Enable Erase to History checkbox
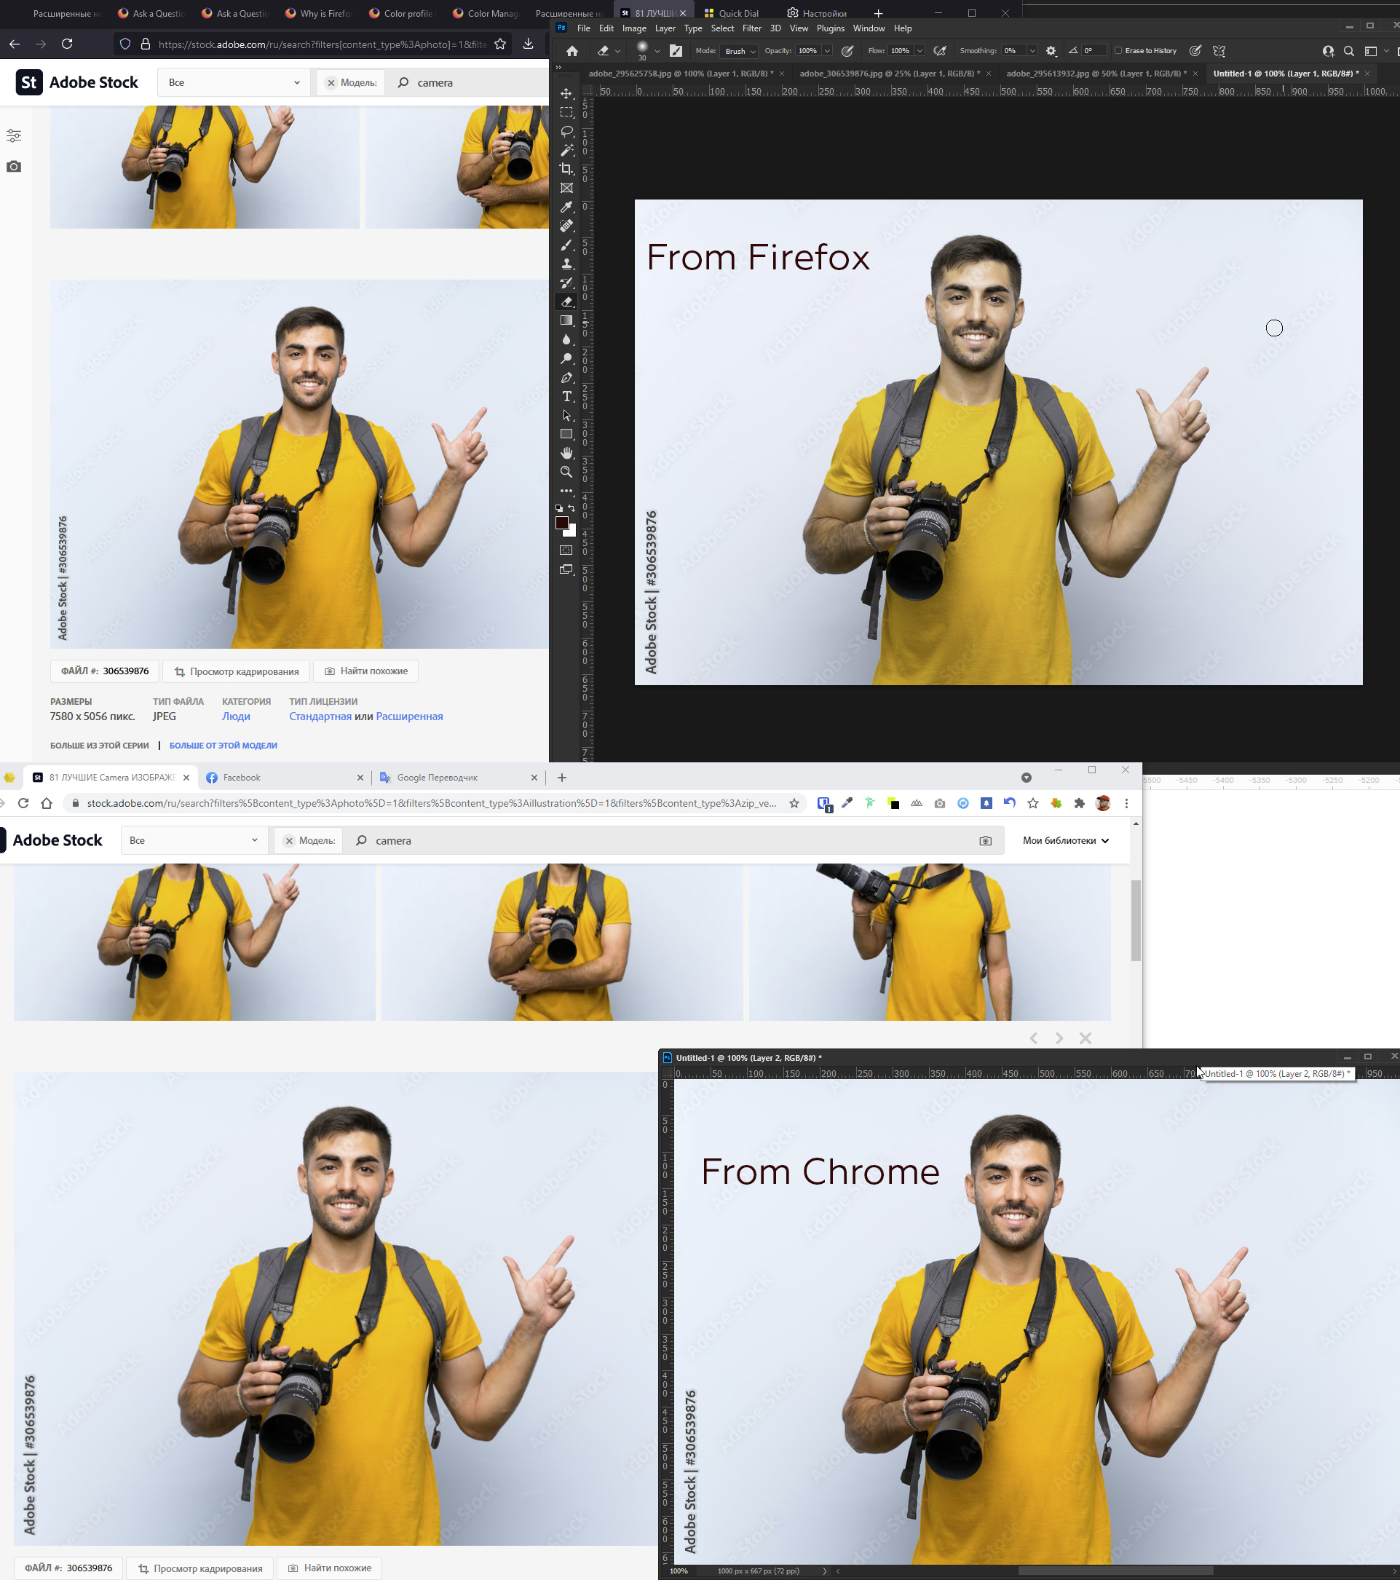The width and height of the screenshot is (1400, 1580). click(x=1118, y=51)
